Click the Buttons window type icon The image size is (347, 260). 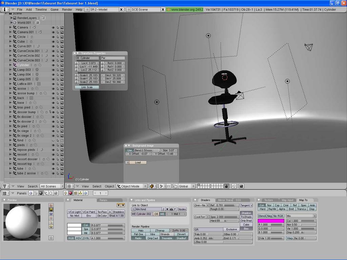click(5, 193)
